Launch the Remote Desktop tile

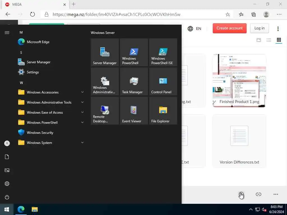105,111
